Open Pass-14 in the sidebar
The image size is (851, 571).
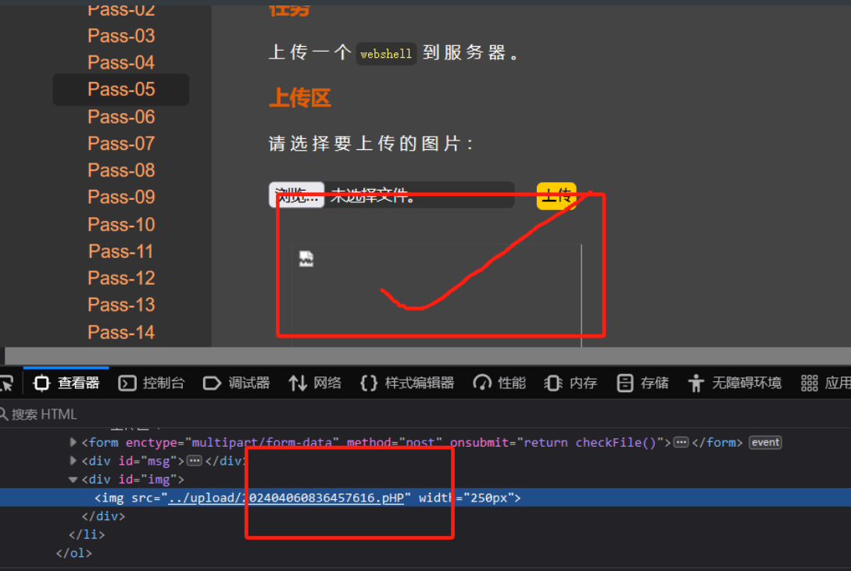tap(121, 332)
